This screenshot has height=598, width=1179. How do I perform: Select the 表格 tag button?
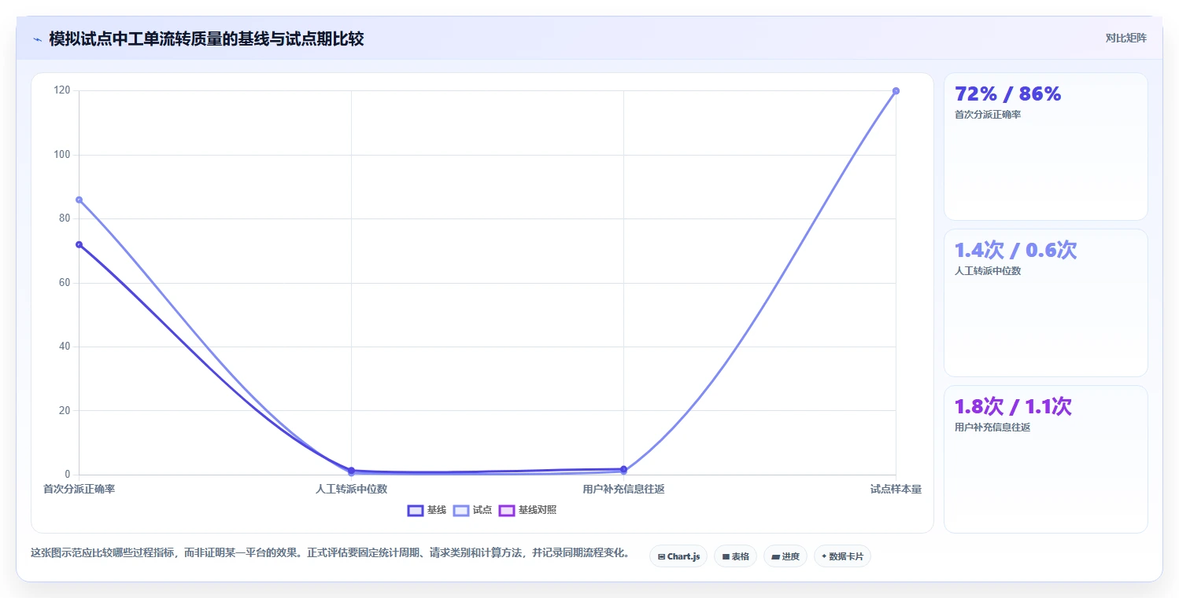tap(735, 556)
